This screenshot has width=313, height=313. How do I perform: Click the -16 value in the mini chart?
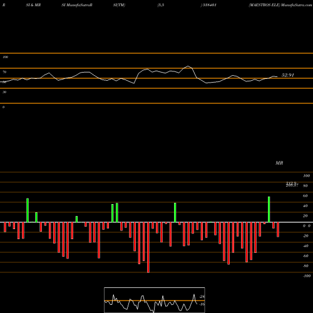(202, 304)
